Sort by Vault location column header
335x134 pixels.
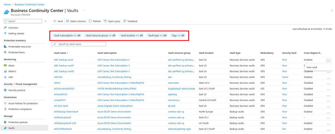206,53
